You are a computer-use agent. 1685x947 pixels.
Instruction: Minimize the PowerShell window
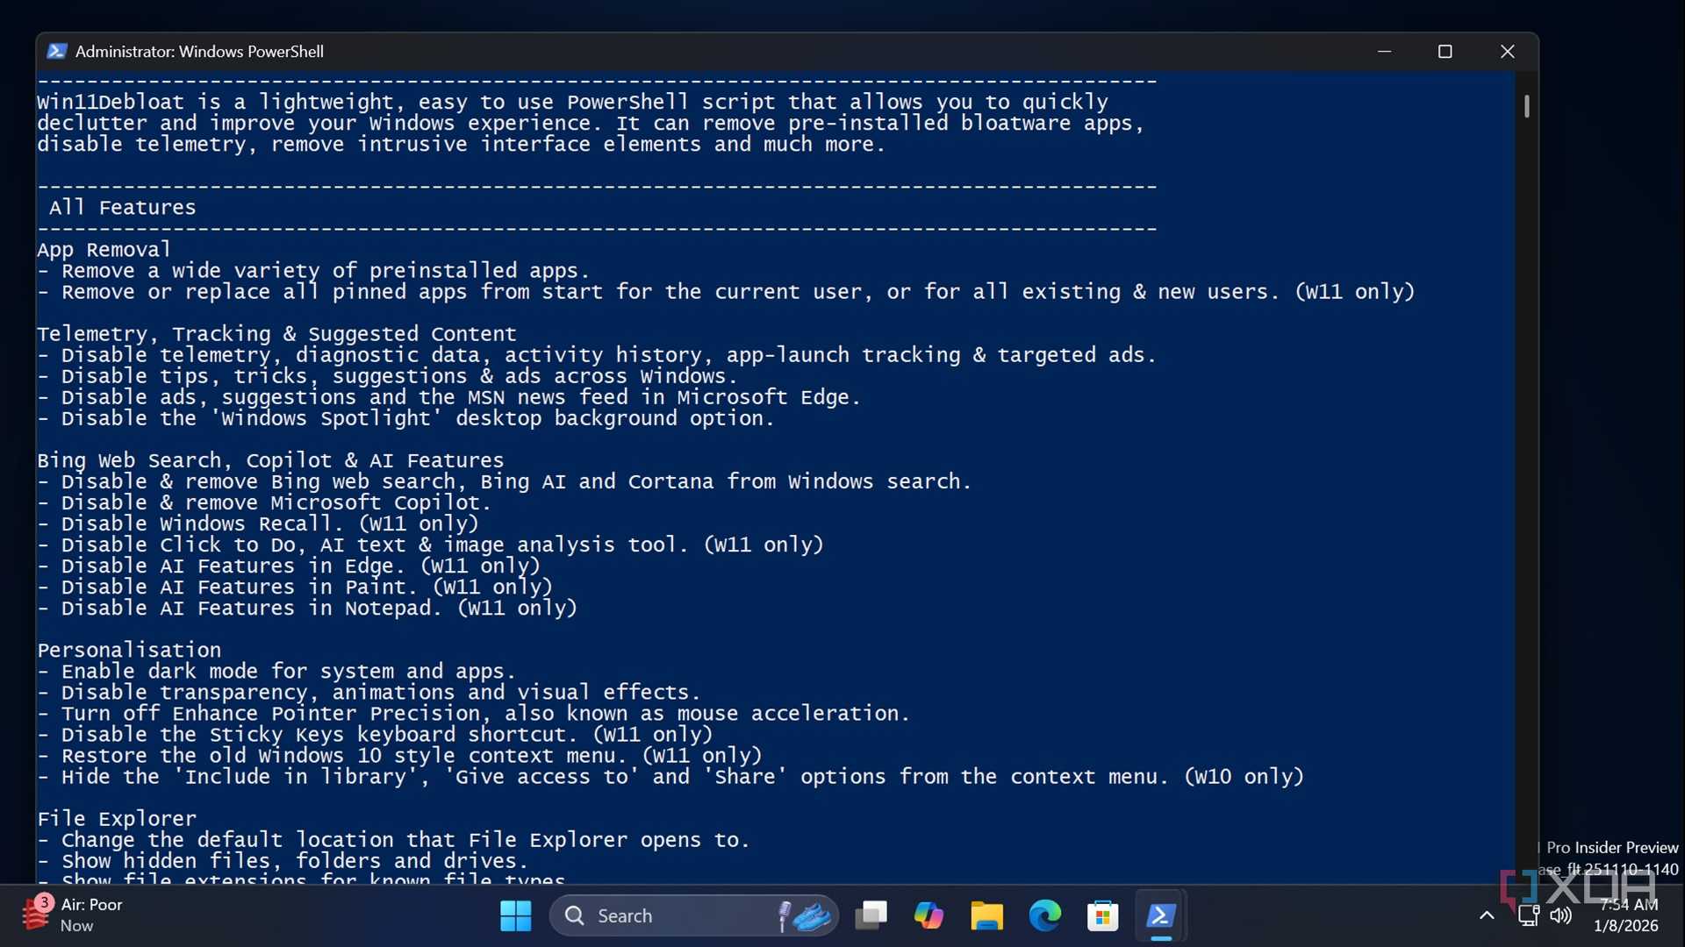(x=1385, y=51)
